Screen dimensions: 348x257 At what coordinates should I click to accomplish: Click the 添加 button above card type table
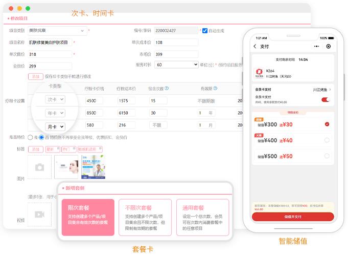[35, 76]
